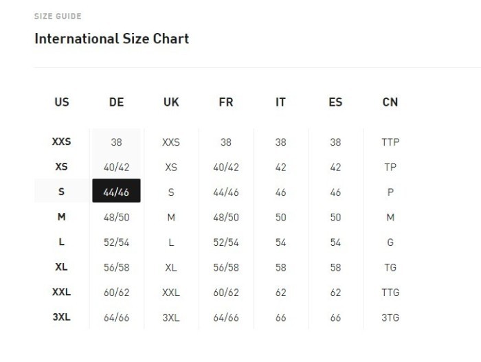Select the ES column header

pyautogui.click(x=335, y=102)
